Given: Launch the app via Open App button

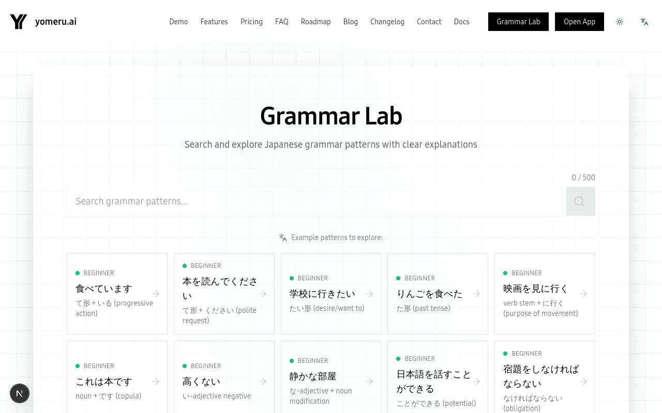Looking at the screenshot, I should pyautogui.click(x=579, y=22).
